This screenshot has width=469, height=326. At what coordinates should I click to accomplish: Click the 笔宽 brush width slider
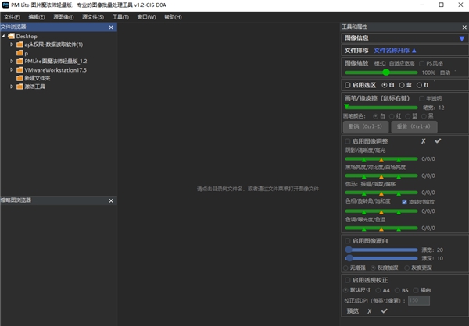click(381, 107)
